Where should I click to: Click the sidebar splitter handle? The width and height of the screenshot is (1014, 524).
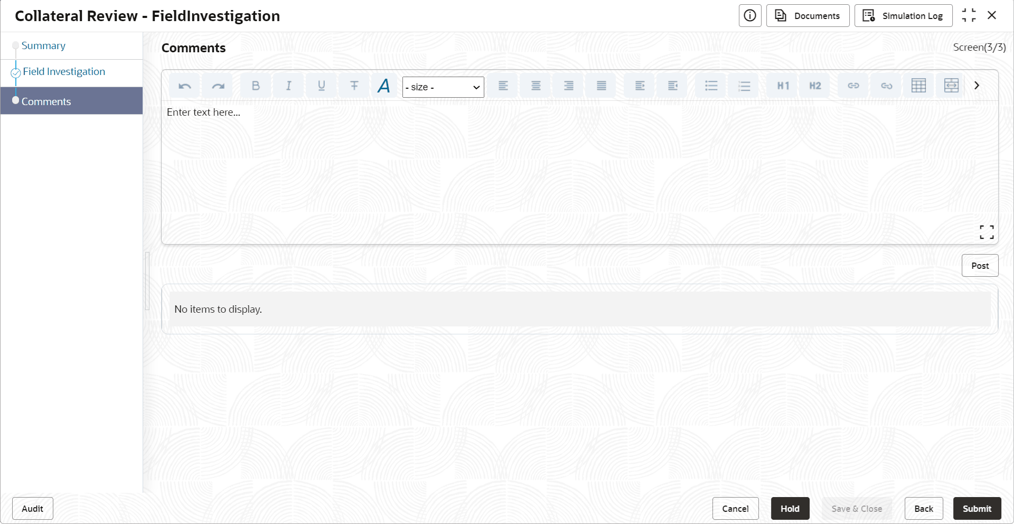pyautogui.click(x=147, y=281)
